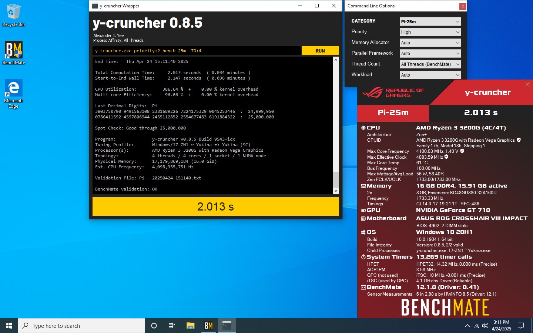Open the Parallel Framework dropdown

pyautogui.click(x=430, y=54)
